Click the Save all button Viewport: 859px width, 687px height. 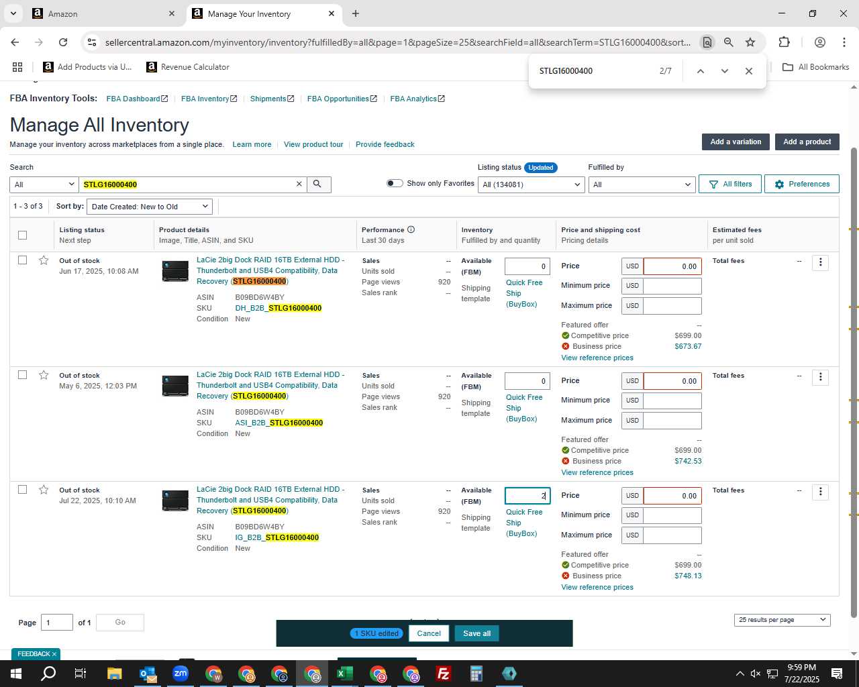476,633
